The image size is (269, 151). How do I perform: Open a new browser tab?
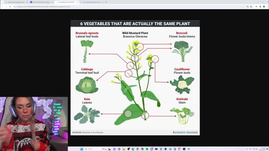[106, 2]
